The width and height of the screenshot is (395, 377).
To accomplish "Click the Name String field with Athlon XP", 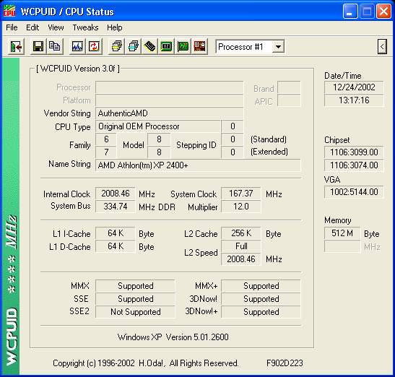I will 198,165.
